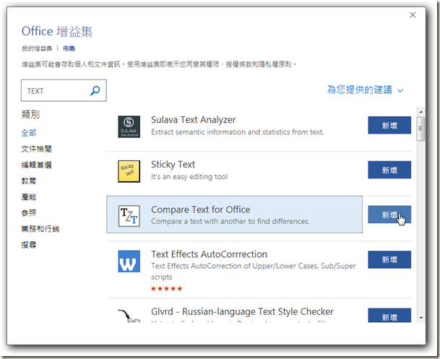Click the TEXT search input field

[64, 90]
